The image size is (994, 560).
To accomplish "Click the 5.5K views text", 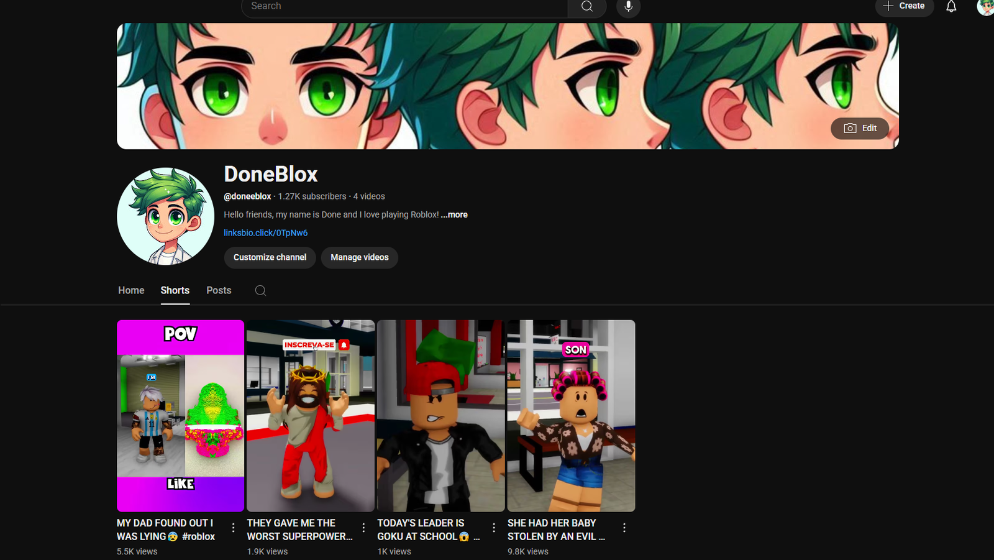I will [137, 551].
